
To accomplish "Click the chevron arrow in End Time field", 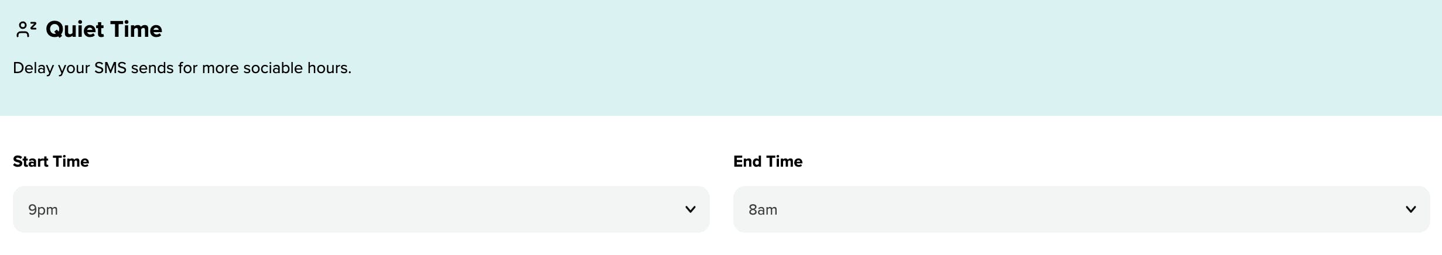I will coord(1411,209).
